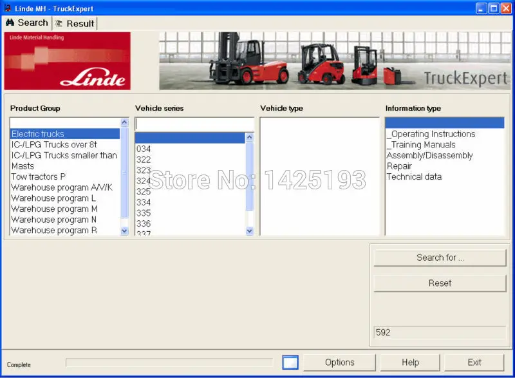Image resolution: width=515 pixels, height=378 pixels.
Task: Click the small square button left of Options
Action: (x=290, y=362)
